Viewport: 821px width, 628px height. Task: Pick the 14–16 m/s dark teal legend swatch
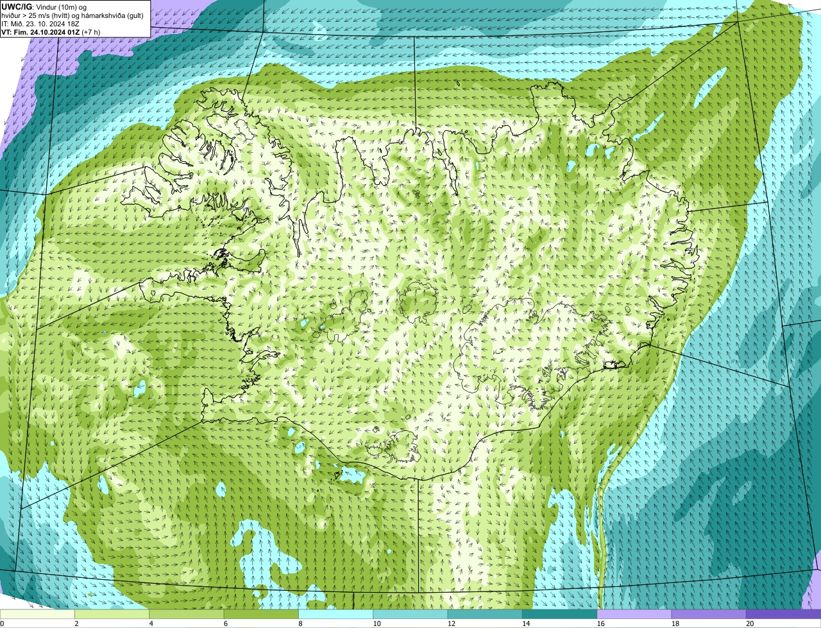(559, 614)
